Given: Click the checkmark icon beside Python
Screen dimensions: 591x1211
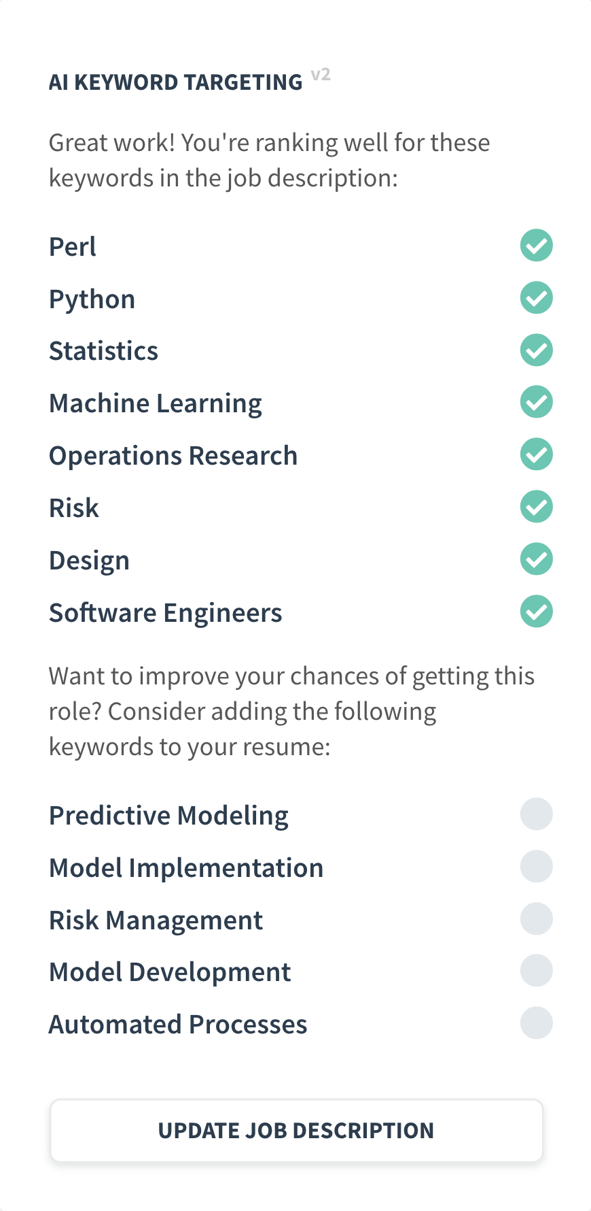Looking at the screenshot, I should point(536,298).
